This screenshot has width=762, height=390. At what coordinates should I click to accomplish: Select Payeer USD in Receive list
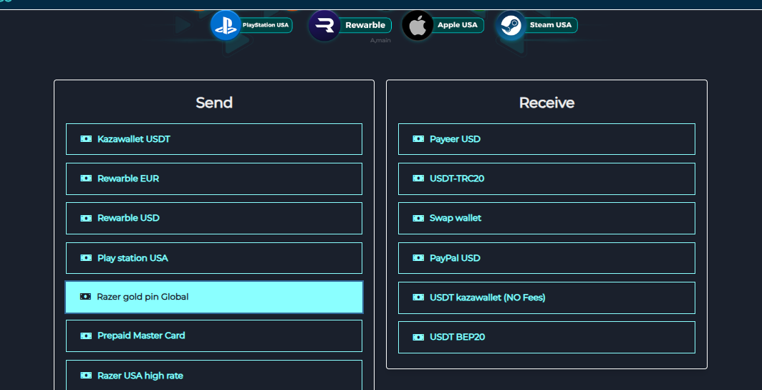(546, 139)
